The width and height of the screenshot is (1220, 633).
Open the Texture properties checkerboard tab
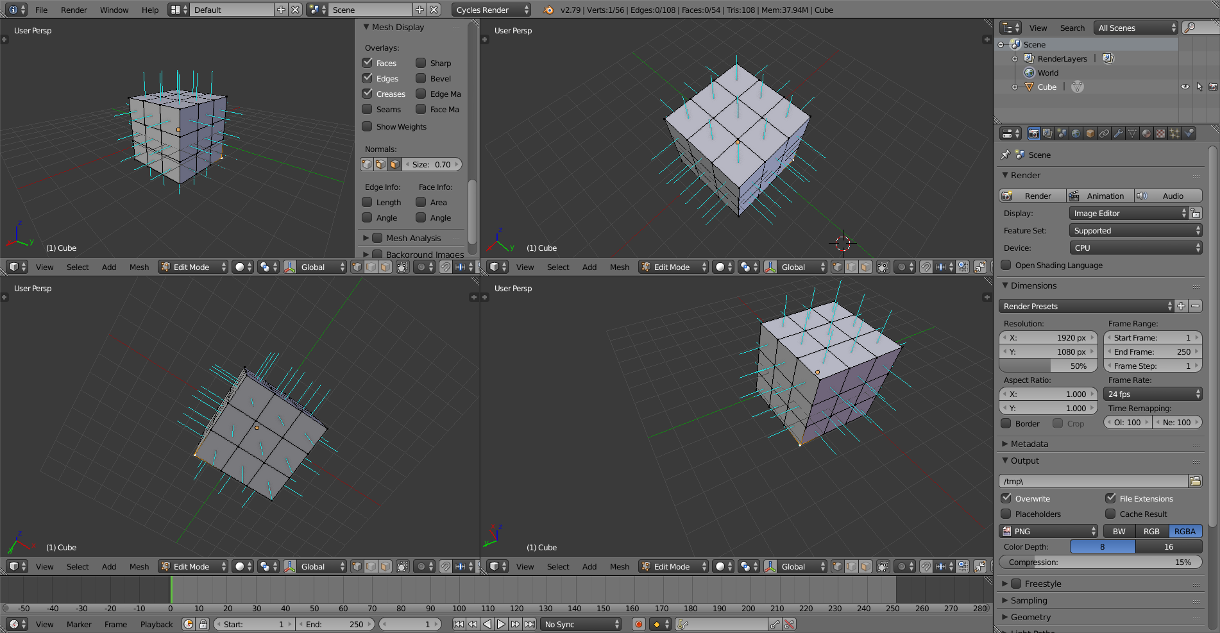pyautogui.click(x=1160, y=133)
